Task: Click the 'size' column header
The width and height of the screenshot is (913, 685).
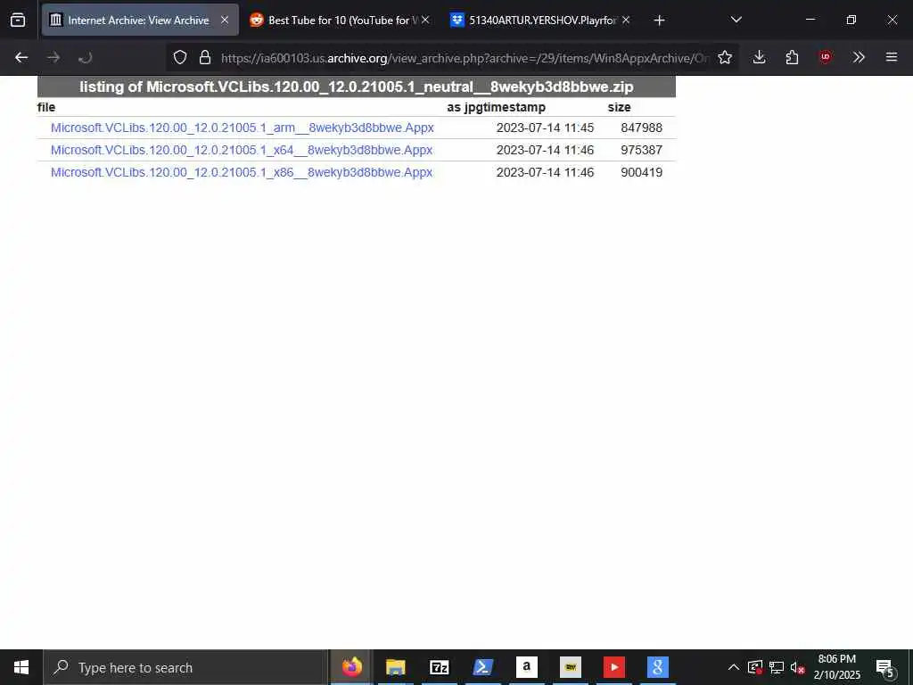Action: [619, 107]
